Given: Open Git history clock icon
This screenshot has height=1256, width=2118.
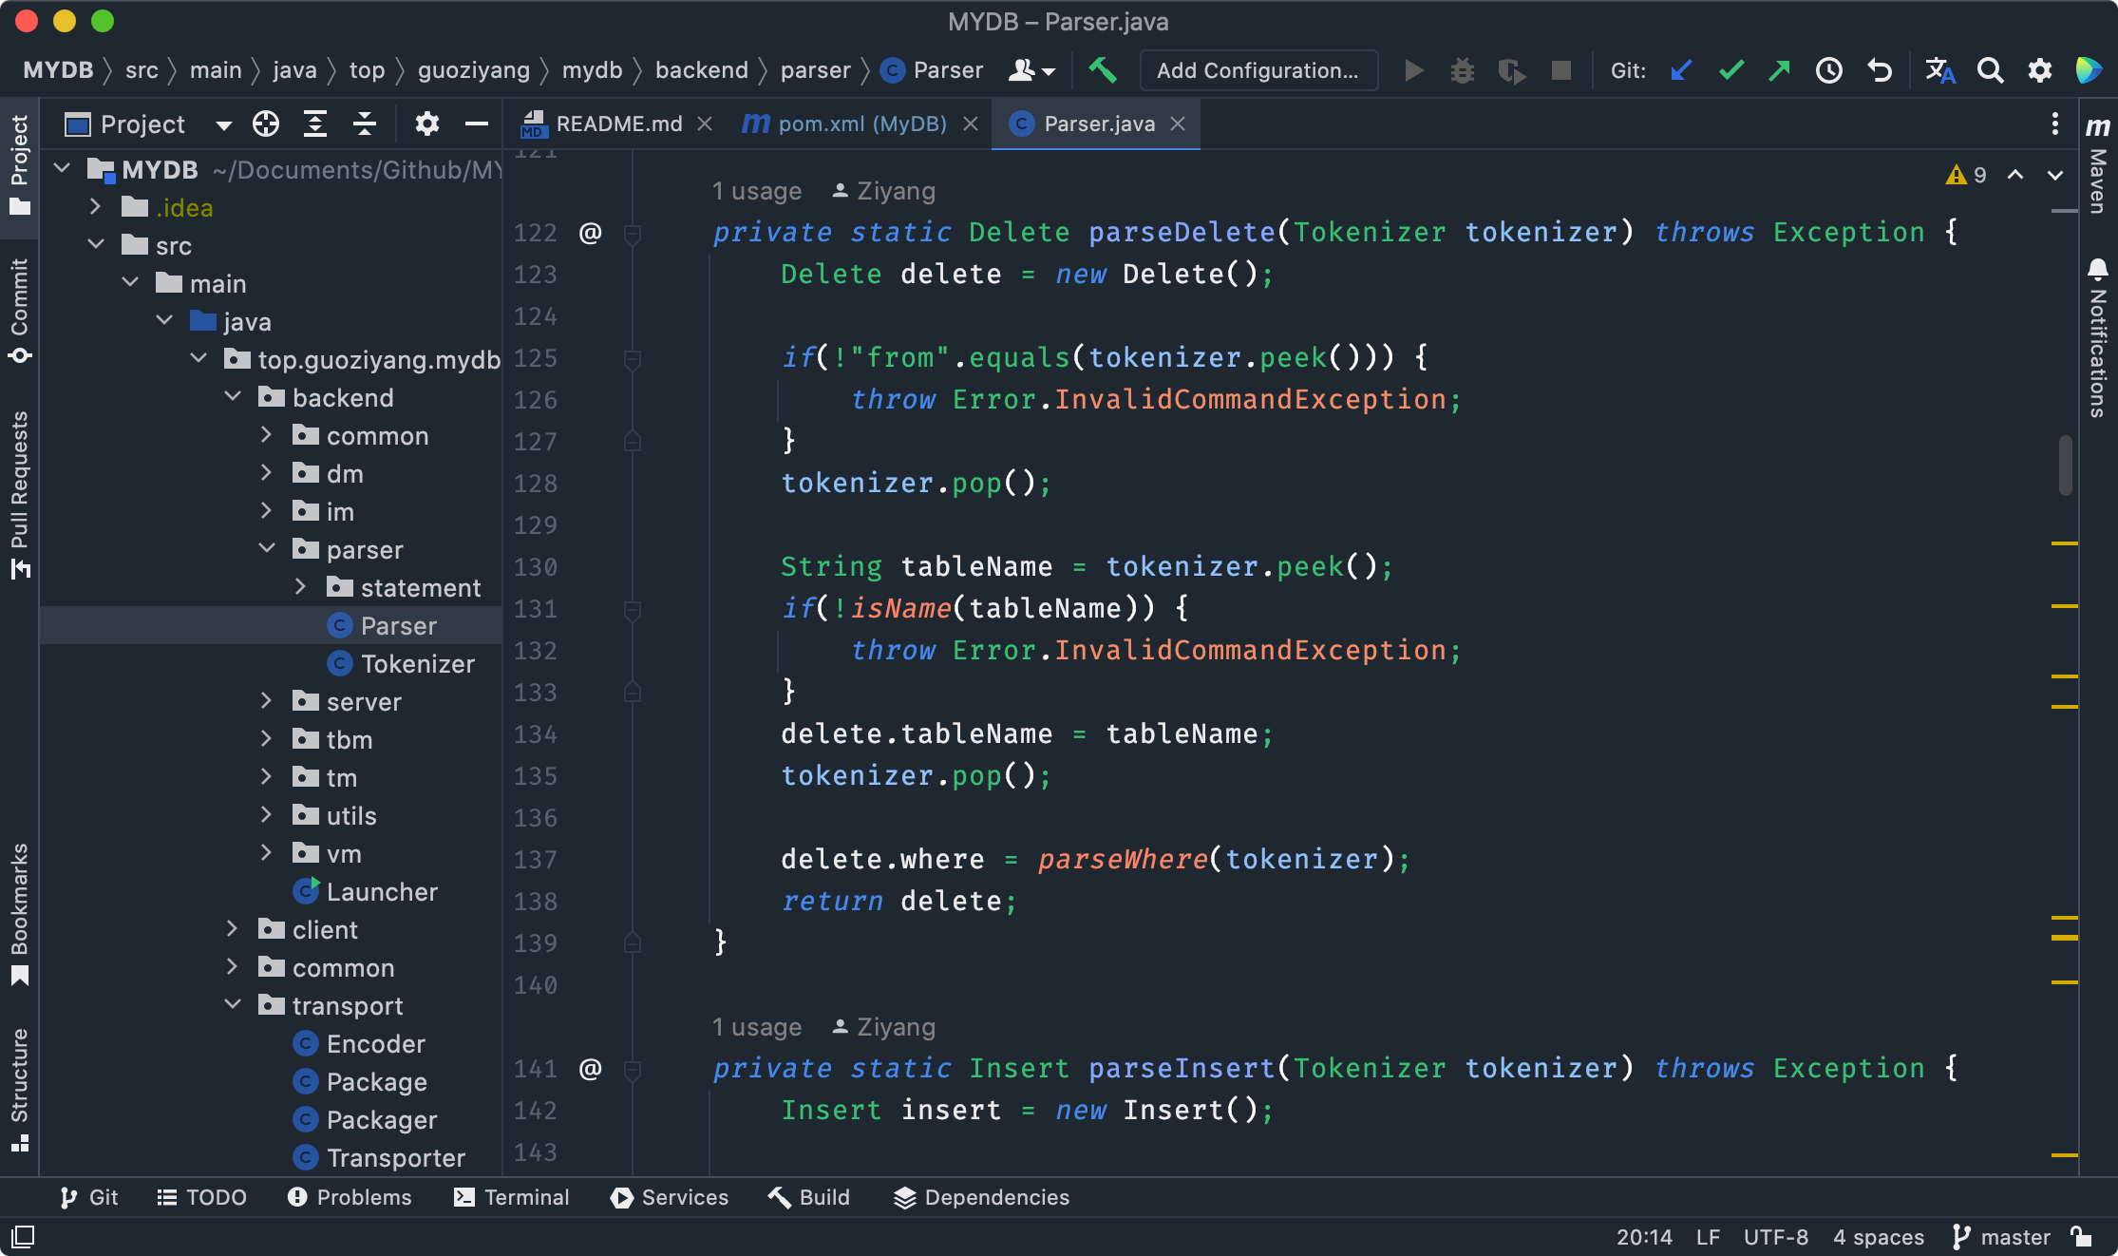Looking at the screenshot, I should [x=1829, y=70].
